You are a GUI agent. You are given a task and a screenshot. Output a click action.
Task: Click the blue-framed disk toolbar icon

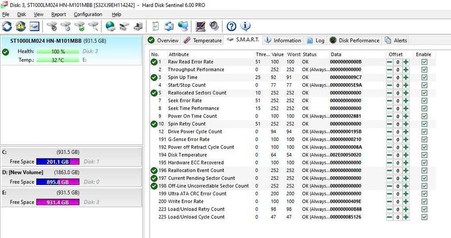click(x=35, y=27)
